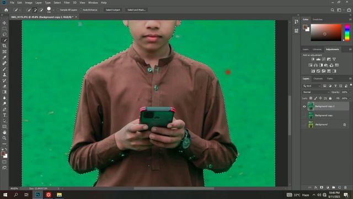Open the Adjustments panel options menu
The image size is (353, 199).
tap(350, 49)
